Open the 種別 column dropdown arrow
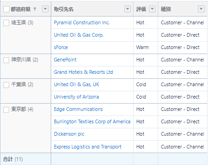 201,9
